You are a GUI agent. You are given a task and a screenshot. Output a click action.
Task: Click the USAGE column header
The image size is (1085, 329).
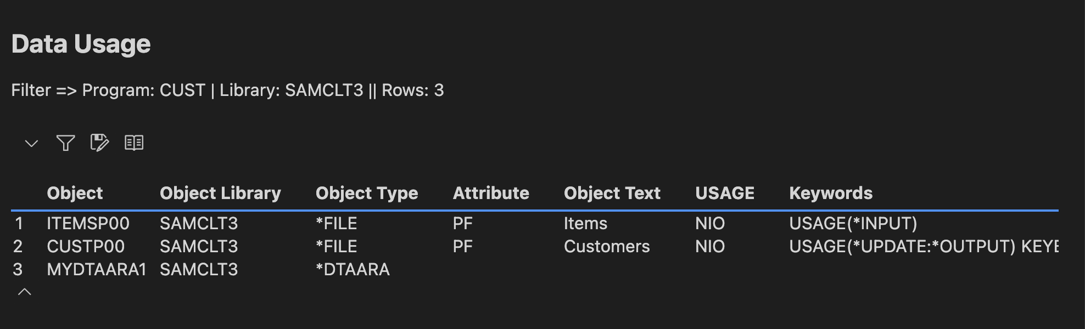(725, 193)
